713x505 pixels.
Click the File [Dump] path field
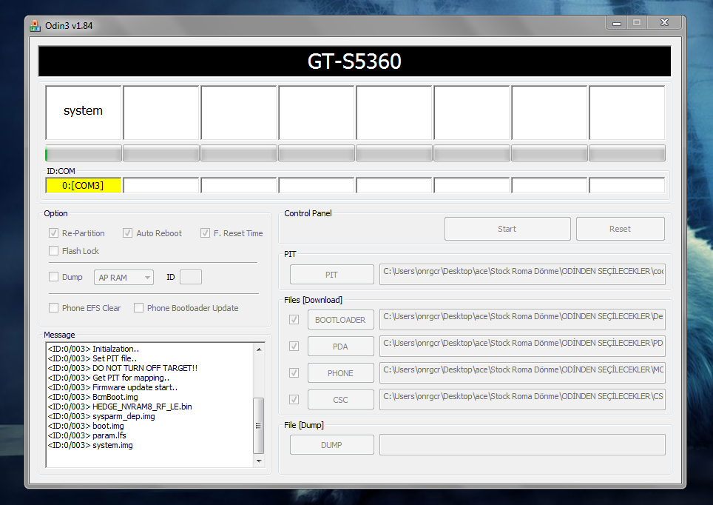tap(522, 444)
